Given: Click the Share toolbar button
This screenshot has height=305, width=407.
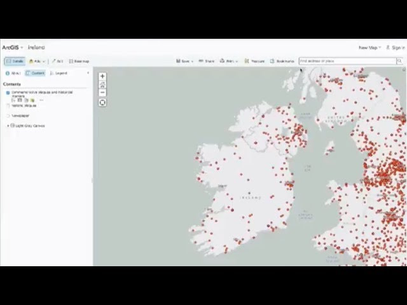Looking at the screenshot, I should (x=206, y=61).
